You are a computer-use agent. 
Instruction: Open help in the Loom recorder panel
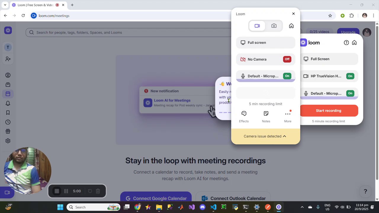346,43
